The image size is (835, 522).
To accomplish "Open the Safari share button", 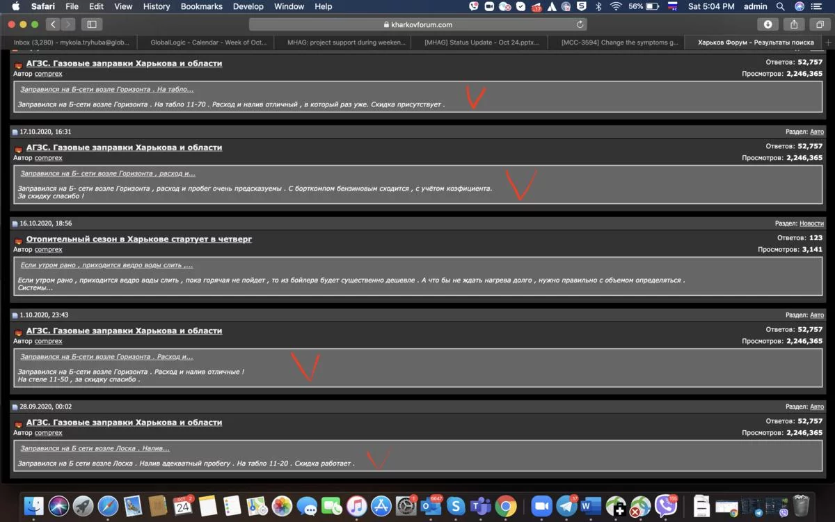I will (x=794, y=24).
